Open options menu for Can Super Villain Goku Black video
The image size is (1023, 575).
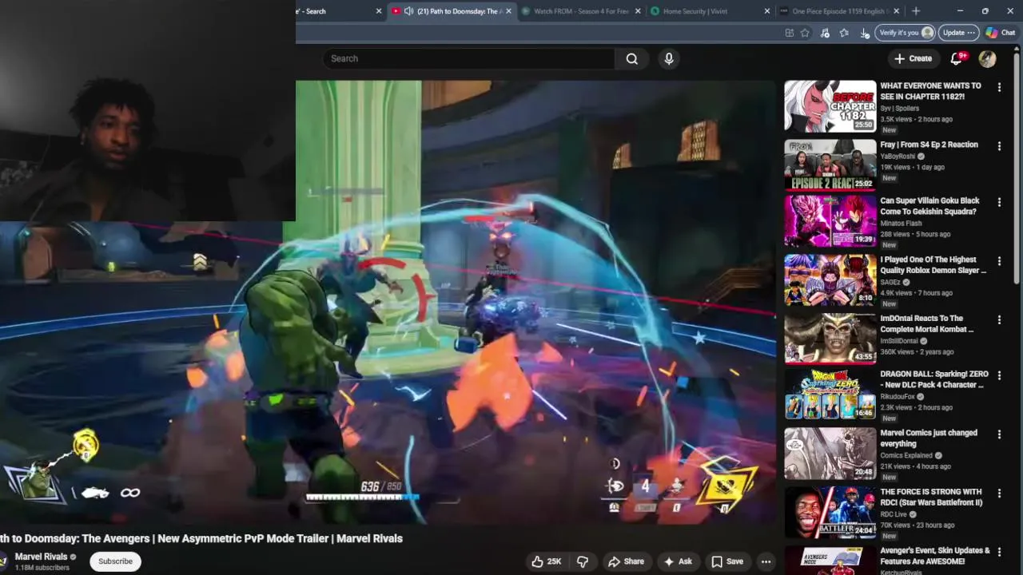[999, 202]
